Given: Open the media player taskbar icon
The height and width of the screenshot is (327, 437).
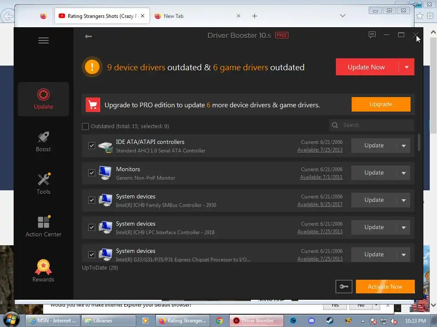Looking at the screenshot, I should point(146,321).
